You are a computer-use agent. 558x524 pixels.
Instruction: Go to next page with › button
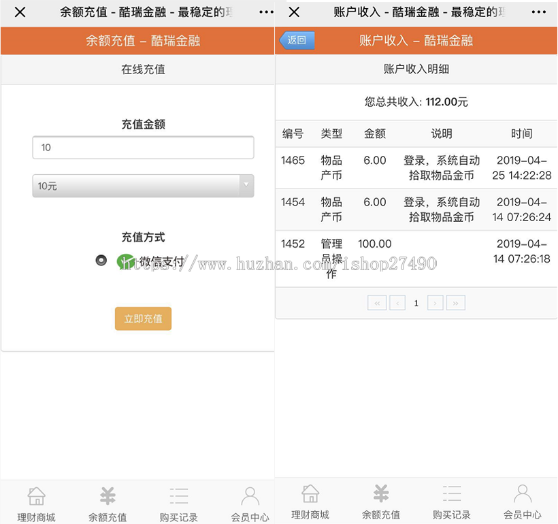tap(435, 303)
